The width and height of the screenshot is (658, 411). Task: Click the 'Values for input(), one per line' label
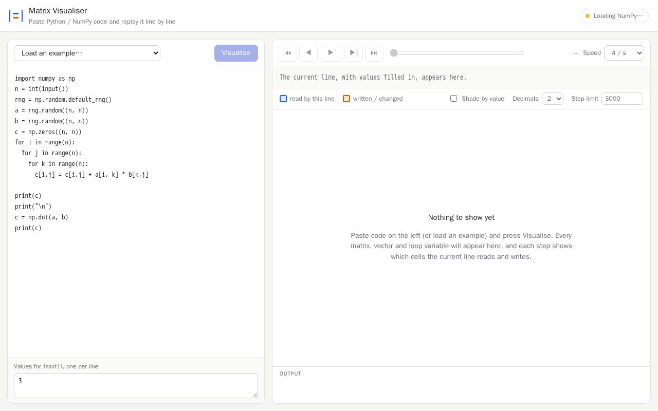pos(56,366)
